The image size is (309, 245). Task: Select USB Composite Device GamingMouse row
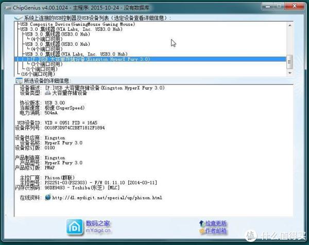click(77, 24)
